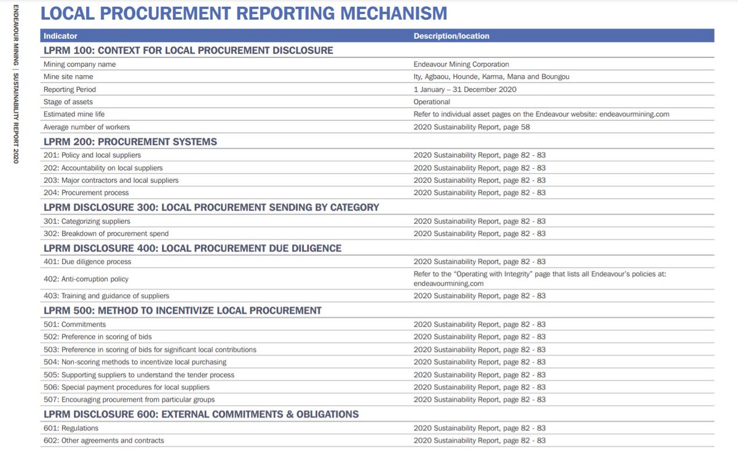Click the vertical 'ENDEAVOUR MINING | SUSTAINABILITY REPORT 2020' sidebar text
This screenshot has width=738, height=455.
pos(15,84)
